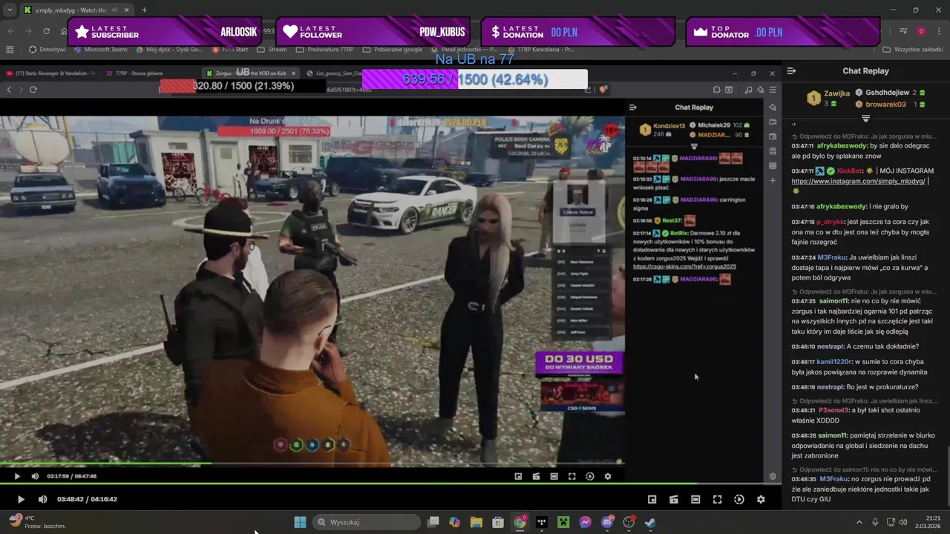Open Windows Start menu

(x=300, y=522)
